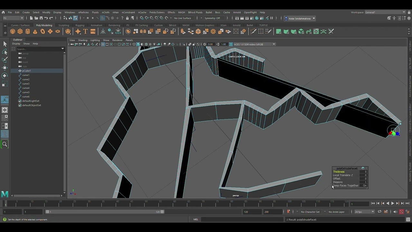412x232 pixels.
Task: Toggle Keep Faces Together value On
Action: click(x=364, y=186)
